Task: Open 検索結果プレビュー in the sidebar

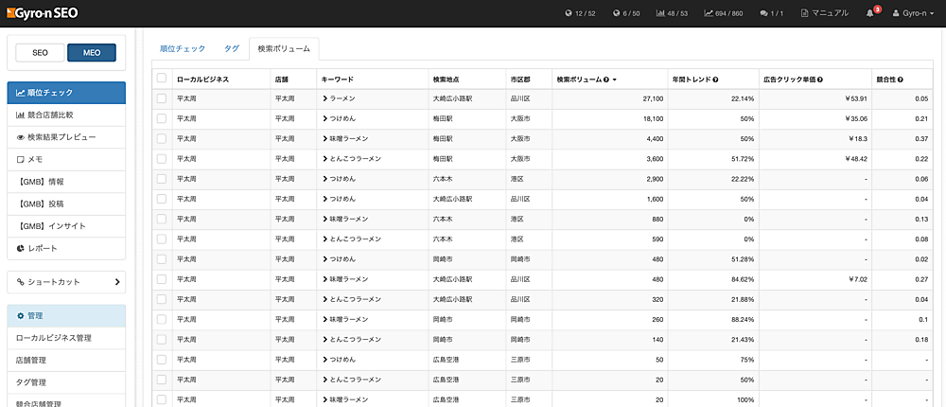Action: point(57,137)
